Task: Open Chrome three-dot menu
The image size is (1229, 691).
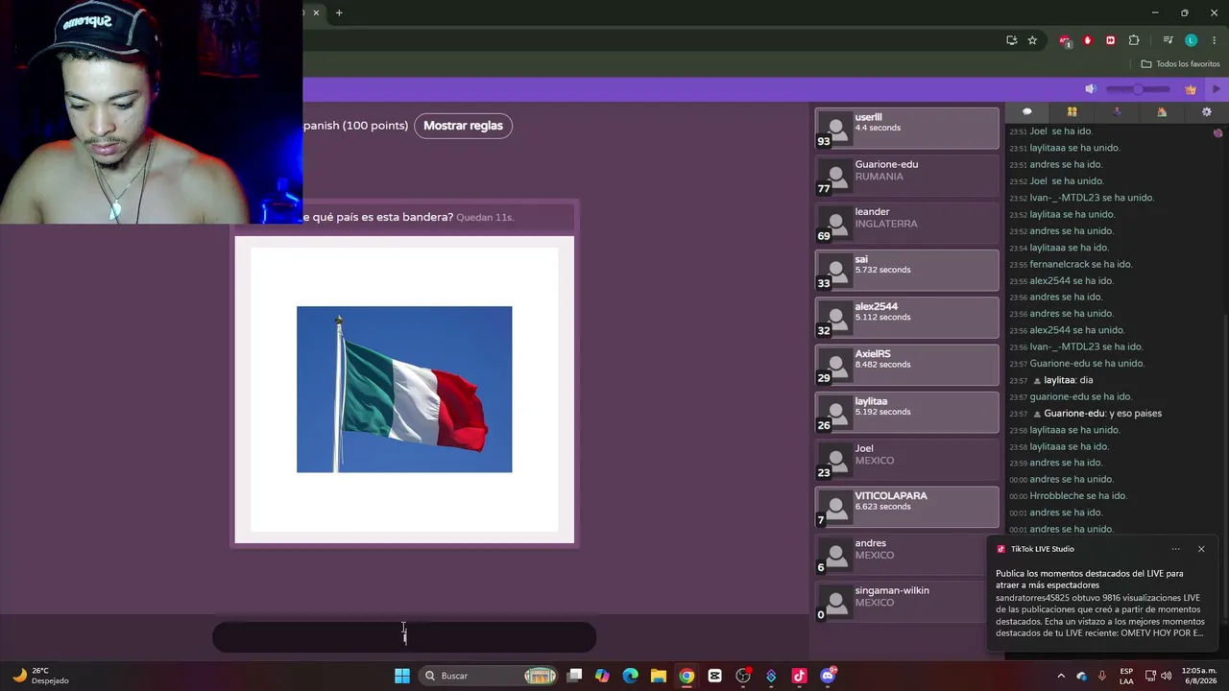Action: click(1214, 40)
